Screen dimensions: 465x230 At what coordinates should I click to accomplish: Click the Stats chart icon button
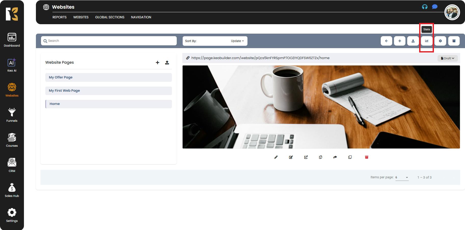click(427, 41)
